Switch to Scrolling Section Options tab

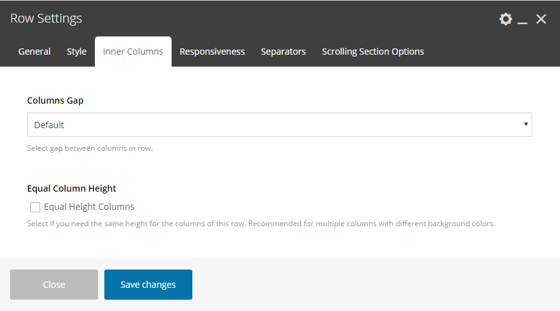(x=373, y=52)
